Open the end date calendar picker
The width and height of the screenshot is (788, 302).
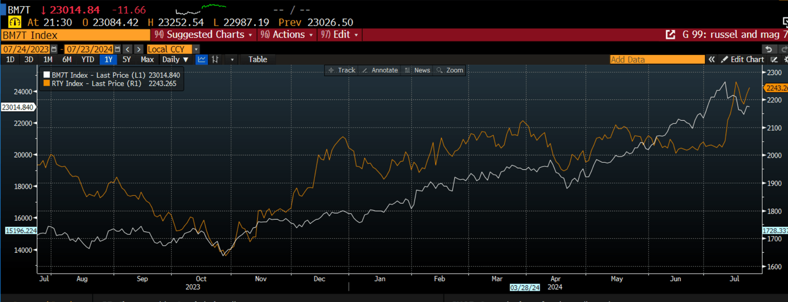[117, 49]
